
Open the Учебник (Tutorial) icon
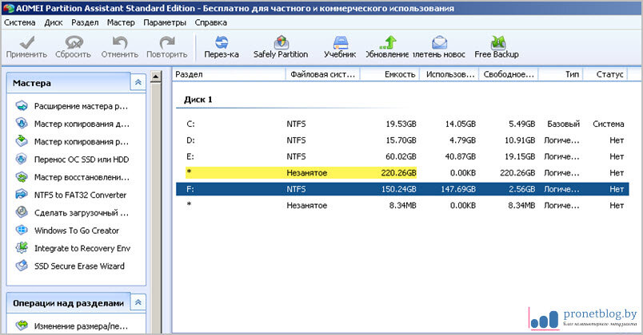click(341, 42)
